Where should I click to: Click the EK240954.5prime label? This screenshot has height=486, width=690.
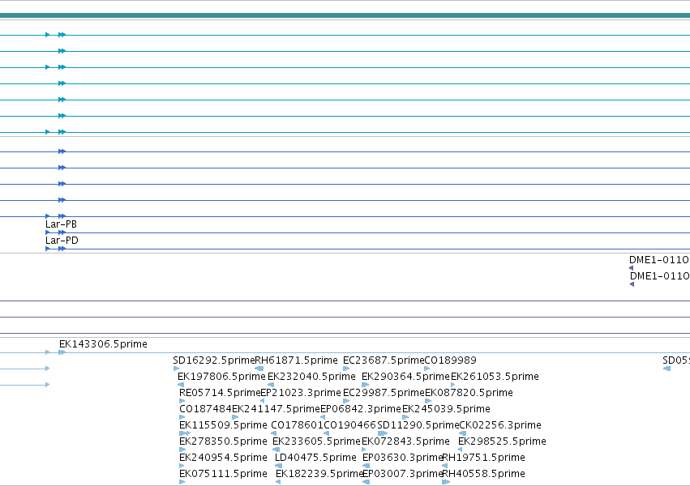click(223, 458)
